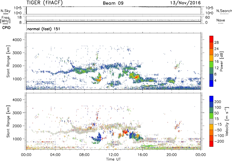The image size is (232, 161).
Task: Click the "24" power colorbar label
Action: coord(216,49)
